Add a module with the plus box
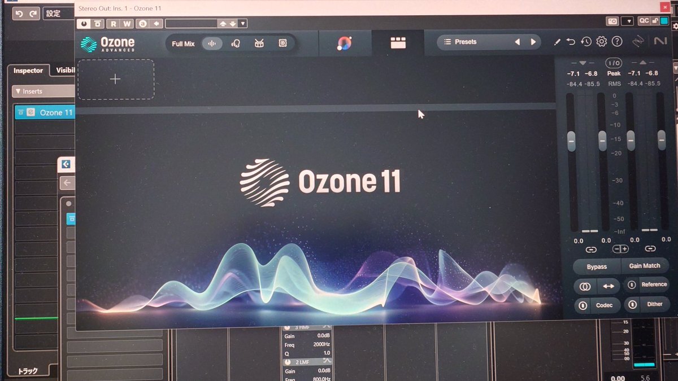This screenshot has height=381, width=678. coord(115,79)
